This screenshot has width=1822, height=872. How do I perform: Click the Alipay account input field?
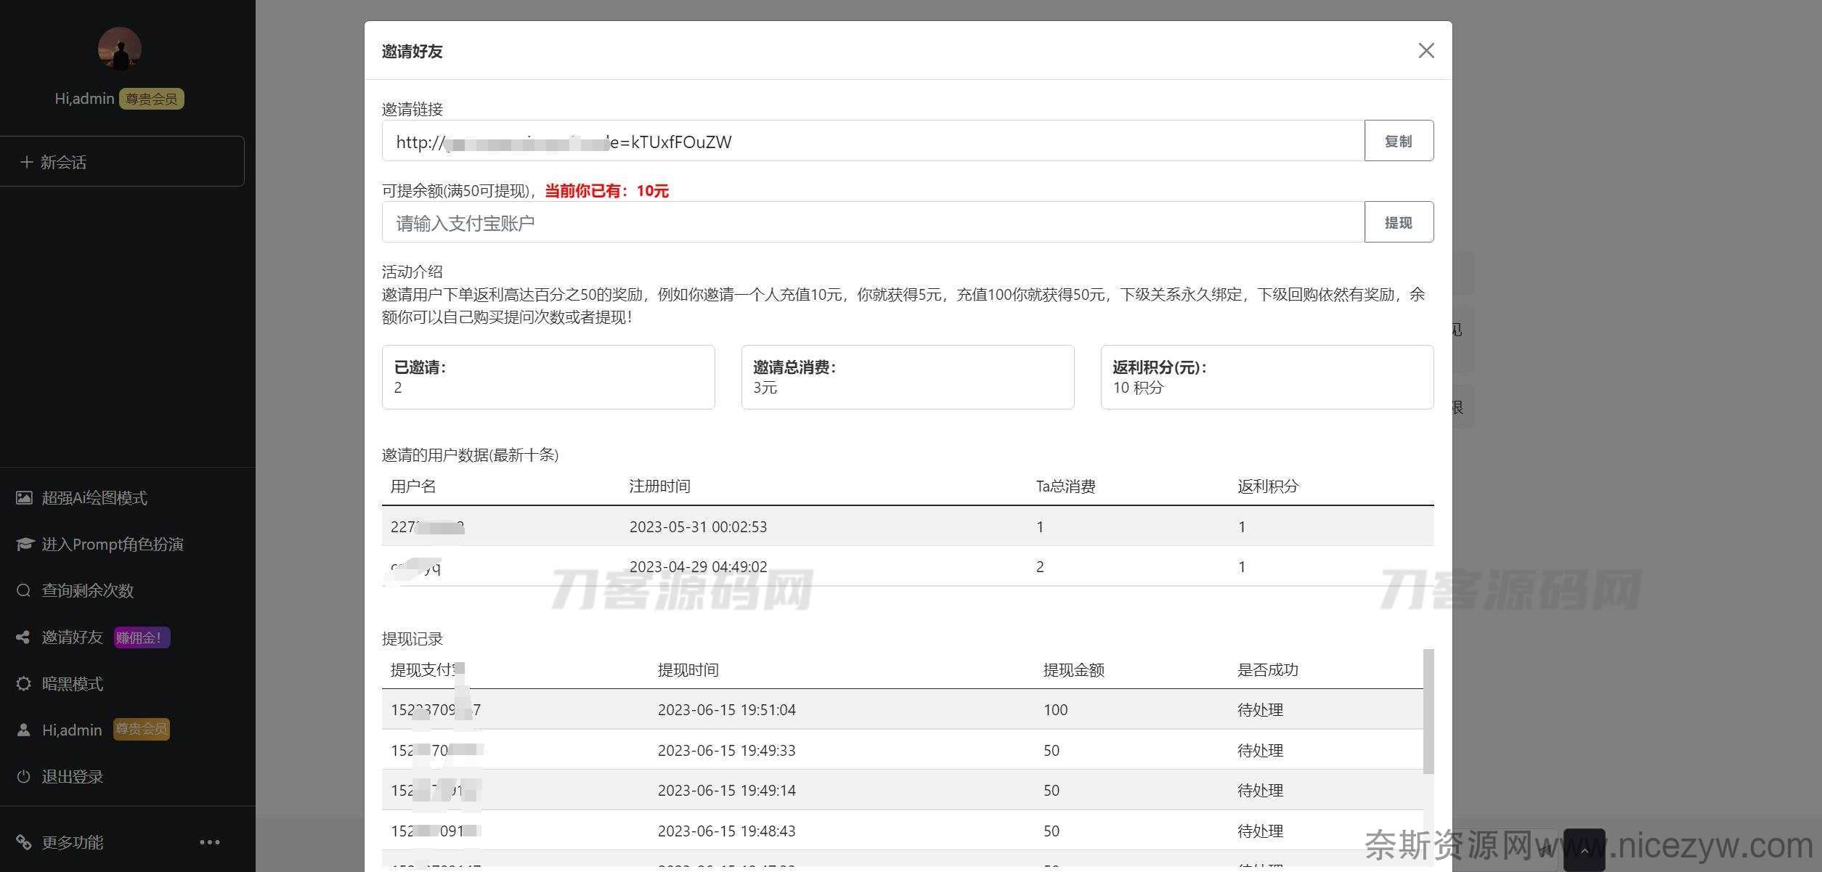tap(872, 223)
